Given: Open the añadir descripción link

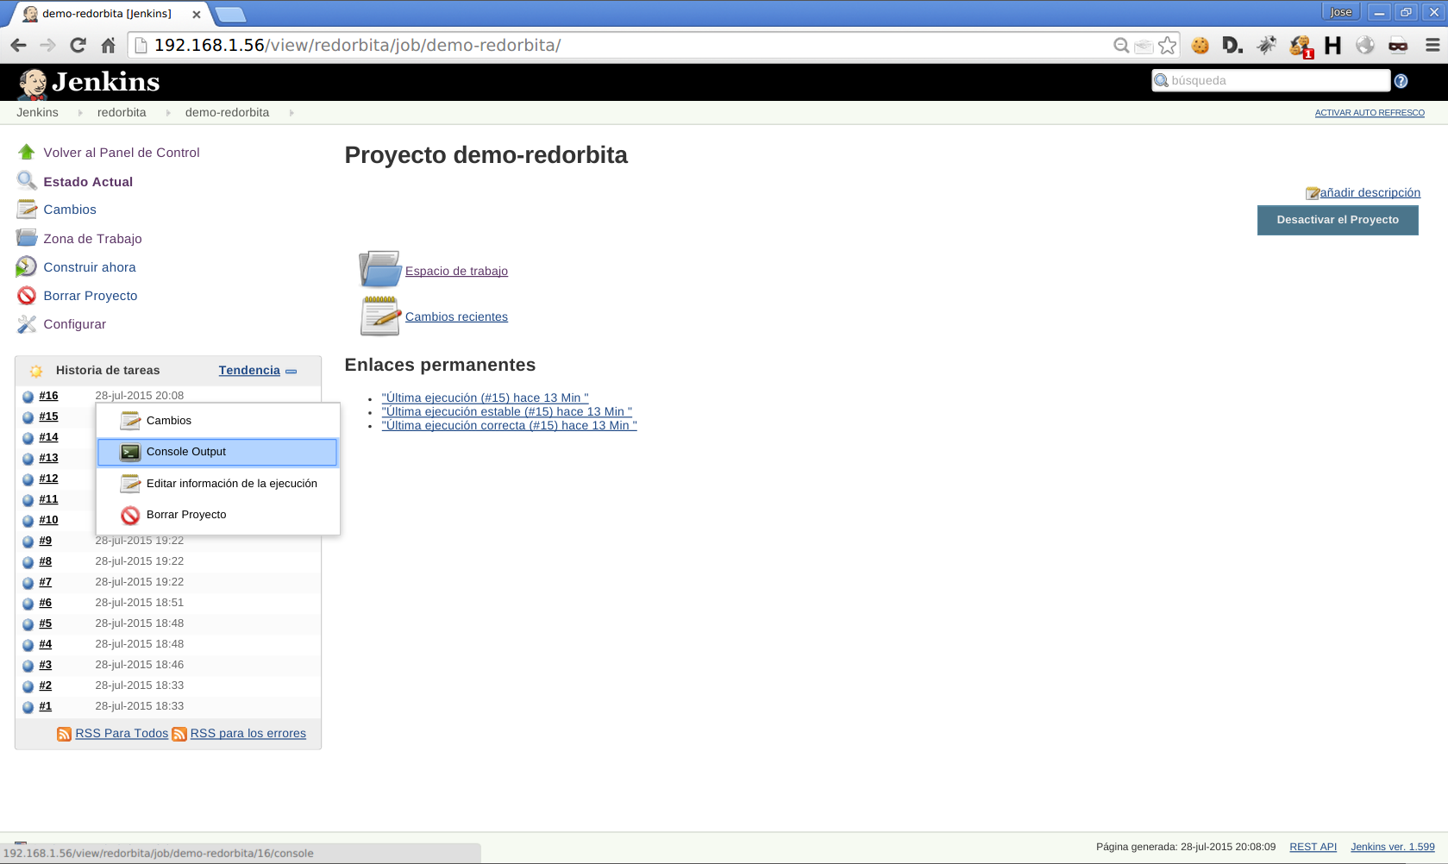Looking at the screenshot, I should pyautogui.click(x=1369, y=193).
